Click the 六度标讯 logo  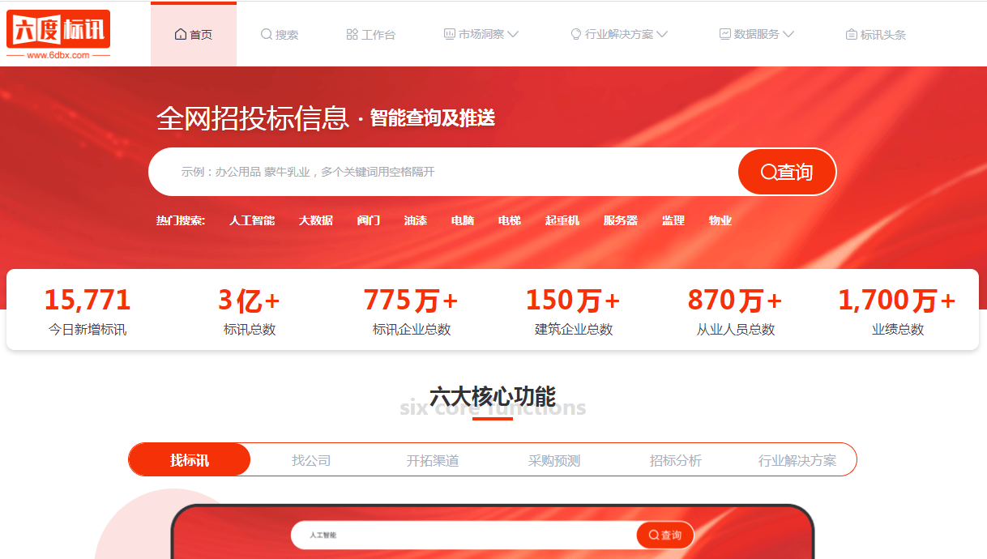point(58,35)
